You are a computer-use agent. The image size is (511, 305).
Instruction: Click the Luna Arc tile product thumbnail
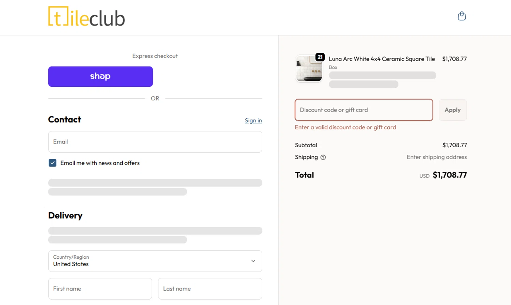(x=309, y=69)
